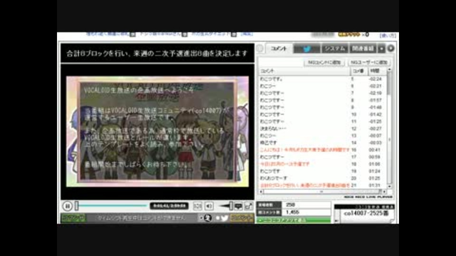Mute the player with the speaker icon
456x256 pixels.
coord(209,206)
